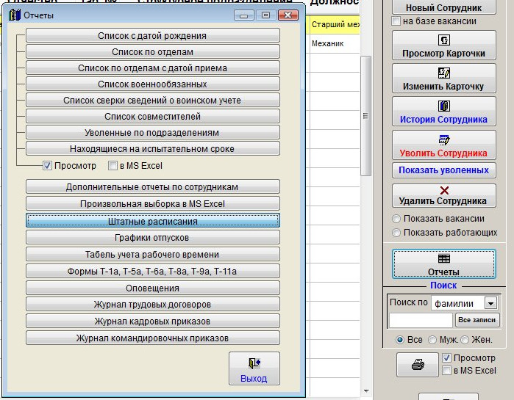The width and height of the screenshot is (514, 400).
Task: Toggle в MS Excel beside printer button
Action: (x=446, y=370)
